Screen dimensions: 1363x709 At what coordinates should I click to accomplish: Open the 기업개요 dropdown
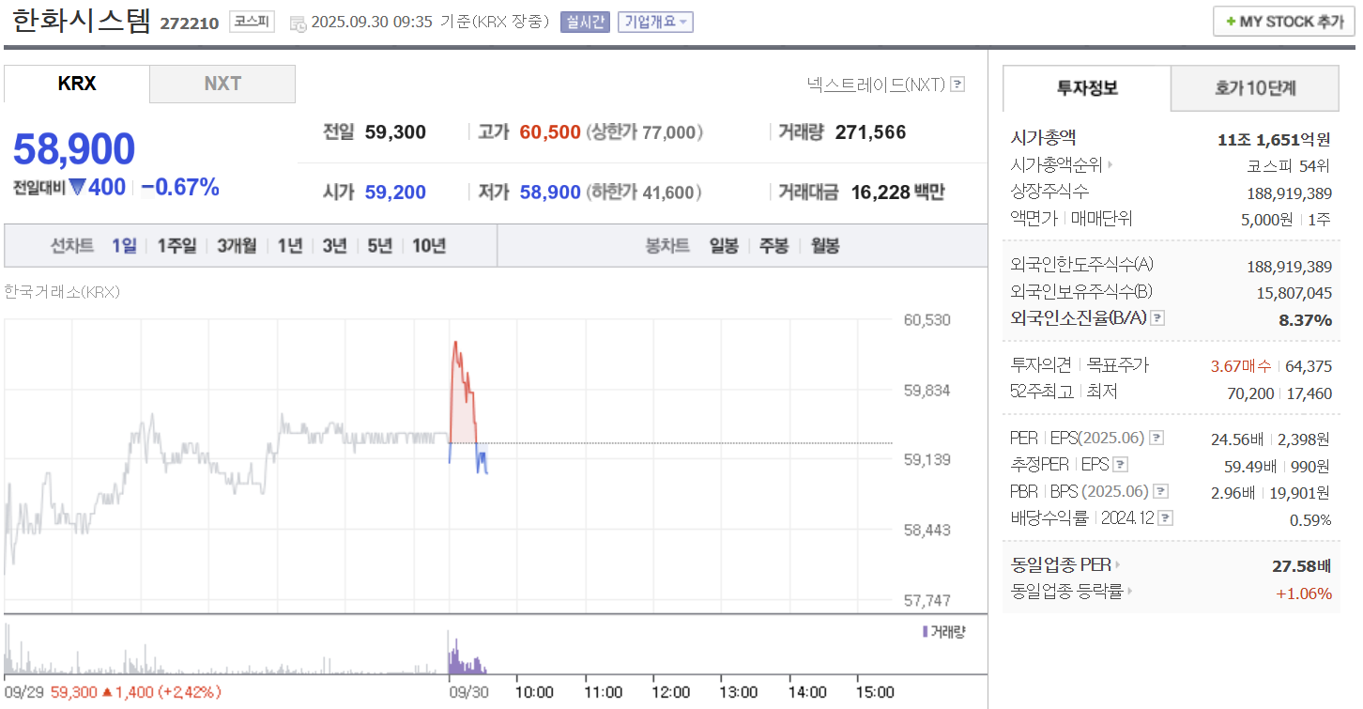654,22
